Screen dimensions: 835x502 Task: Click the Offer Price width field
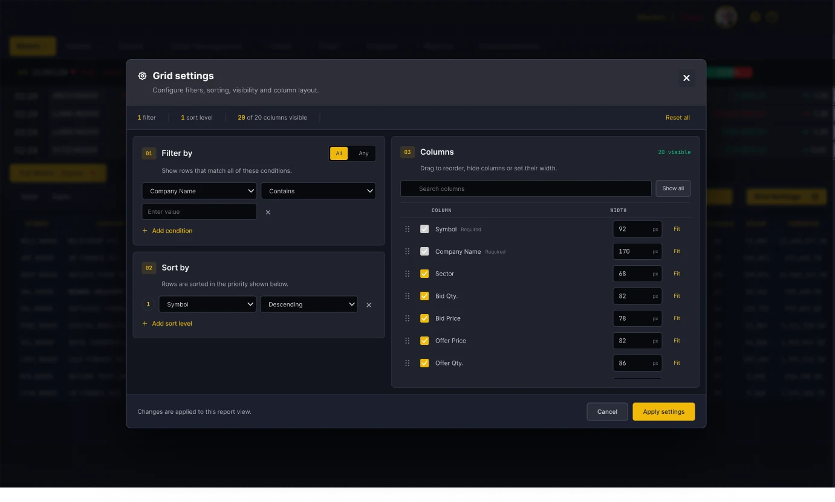click(637, 341)
